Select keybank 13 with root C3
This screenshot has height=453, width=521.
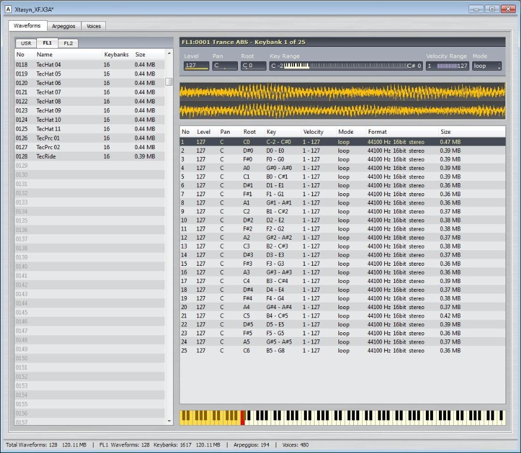coord(343,246)
